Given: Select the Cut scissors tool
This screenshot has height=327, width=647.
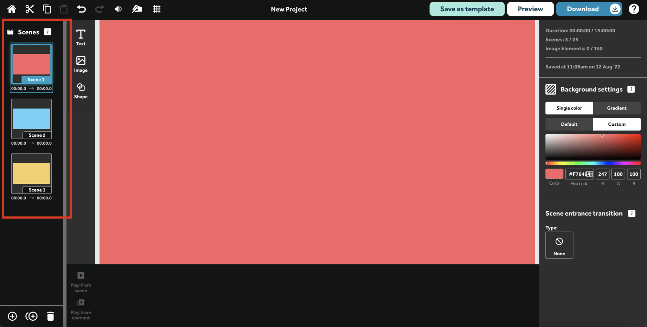Looking at the screenshot, I should (x=30, y=9).
